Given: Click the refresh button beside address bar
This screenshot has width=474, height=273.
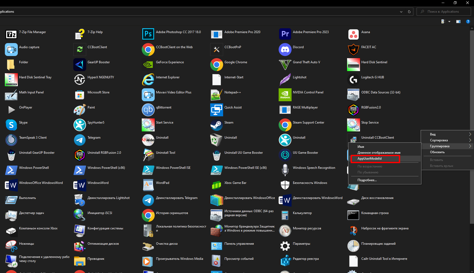Looking at the screenshot, I should (409, 12).
